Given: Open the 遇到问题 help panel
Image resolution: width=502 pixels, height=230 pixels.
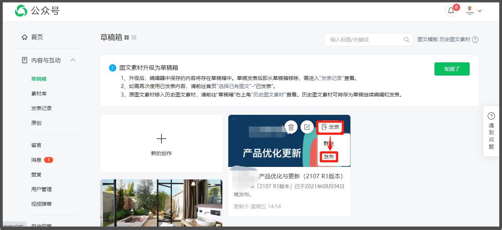Looking at the screenshot, I should point(491,131).
